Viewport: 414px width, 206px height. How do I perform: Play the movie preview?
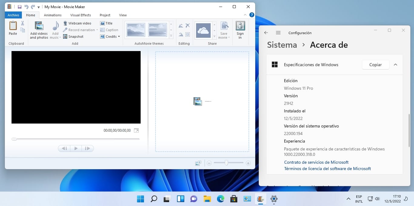click(x=76, y=148)
